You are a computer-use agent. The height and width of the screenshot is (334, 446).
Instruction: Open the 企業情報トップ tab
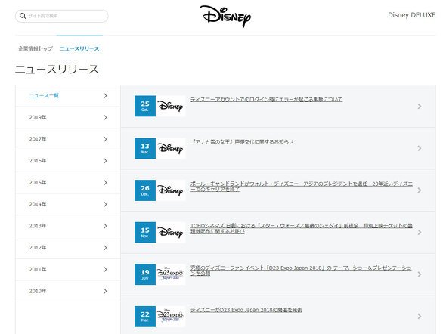coord(36,48)
